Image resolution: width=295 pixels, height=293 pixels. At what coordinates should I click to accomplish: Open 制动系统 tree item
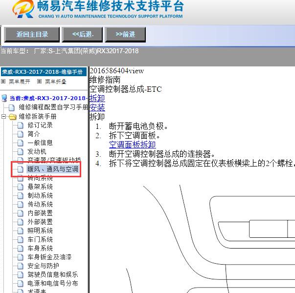tap(40, 195)
